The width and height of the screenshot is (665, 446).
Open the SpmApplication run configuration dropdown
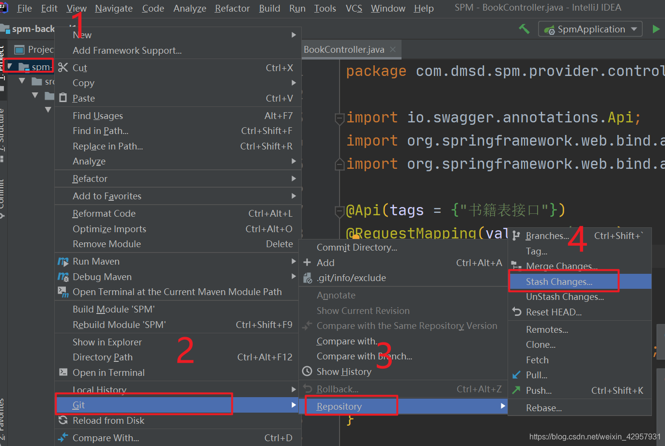(x=590, y=29)
